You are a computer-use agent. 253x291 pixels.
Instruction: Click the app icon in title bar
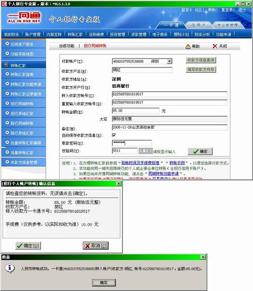(4, 4)
